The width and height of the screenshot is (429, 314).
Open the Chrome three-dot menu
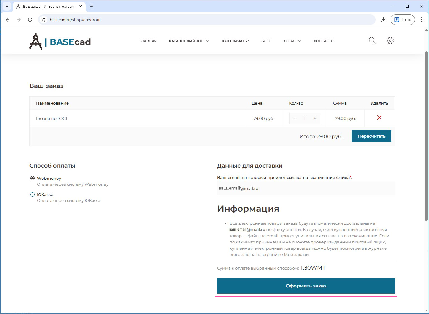click(x=421, y=20)
